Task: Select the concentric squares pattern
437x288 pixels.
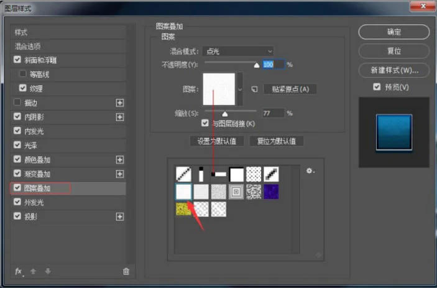Action: 236,192
